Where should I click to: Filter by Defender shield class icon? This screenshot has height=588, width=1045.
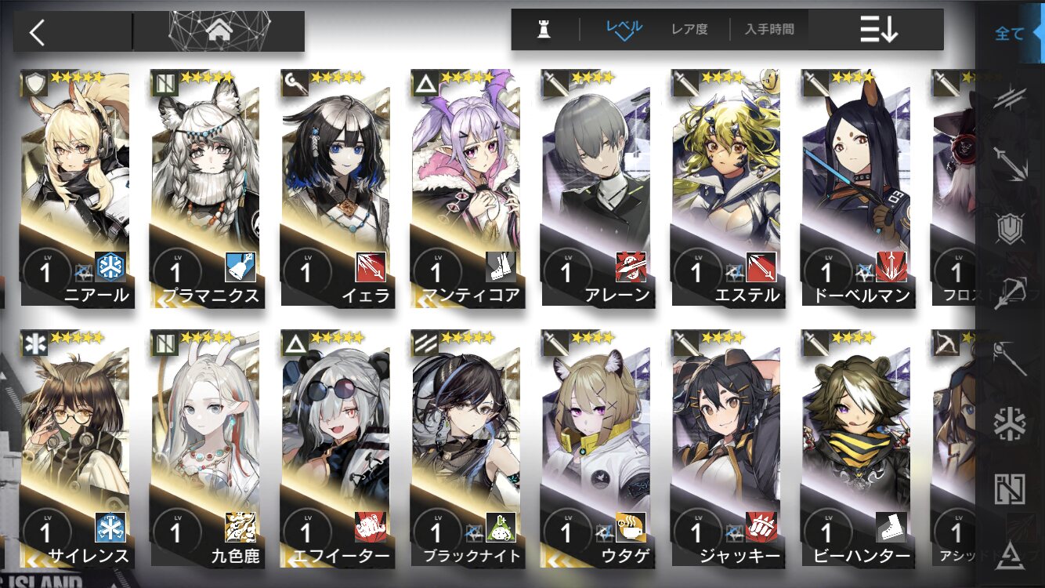tap(1011, 229)
